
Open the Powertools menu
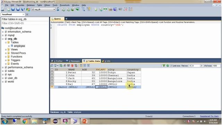click(x=65, y=5)
